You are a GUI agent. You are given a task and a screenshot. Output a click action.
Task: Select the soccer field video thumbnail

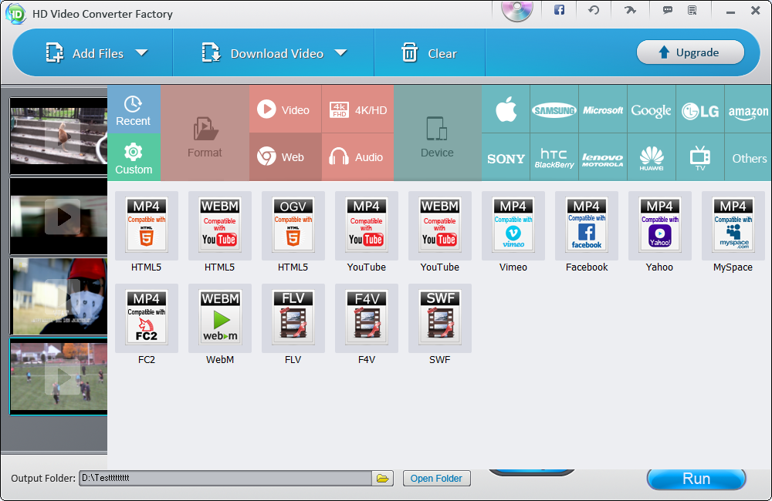(x=59, y=377)
